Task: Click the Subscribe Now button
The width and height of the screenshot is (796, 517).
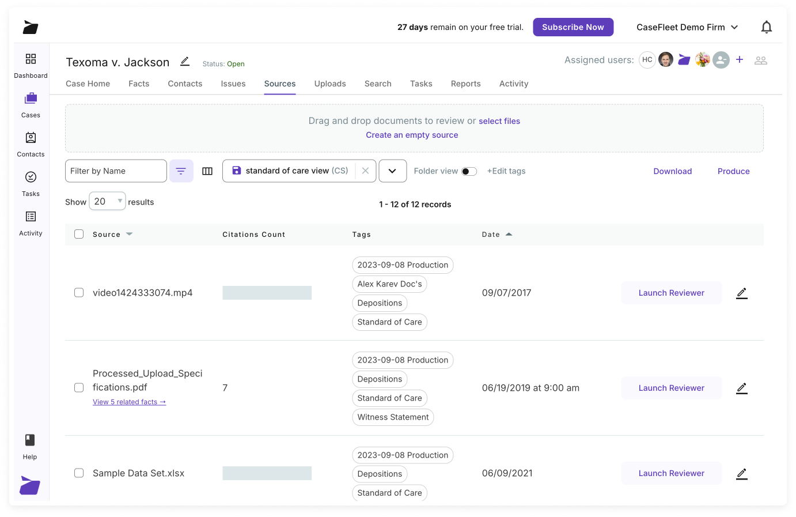Action: 573,27
